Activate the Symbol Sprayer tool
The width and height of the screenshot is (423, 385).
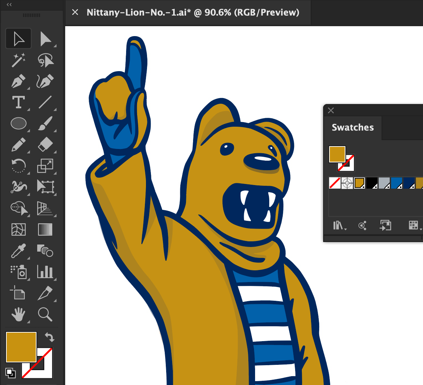(18, 272)
